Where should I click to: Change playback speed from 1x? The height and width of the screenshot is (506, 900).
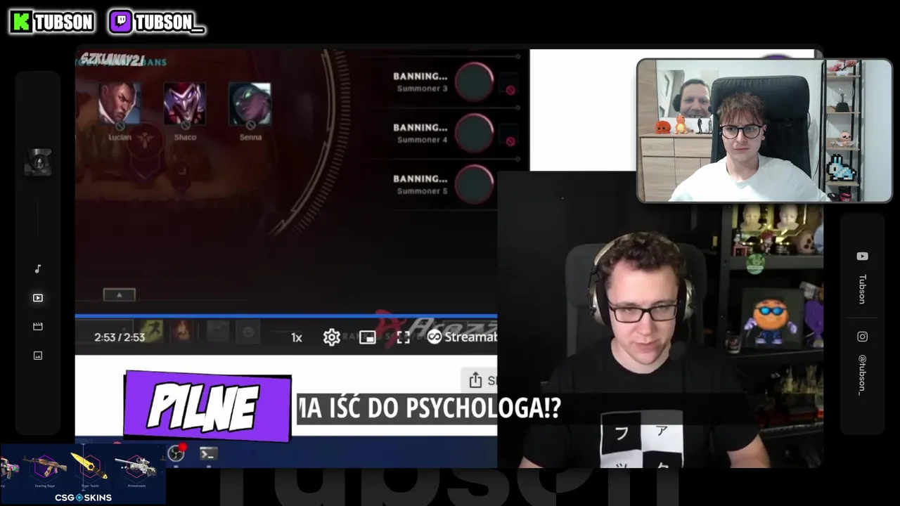click(297, 337)
